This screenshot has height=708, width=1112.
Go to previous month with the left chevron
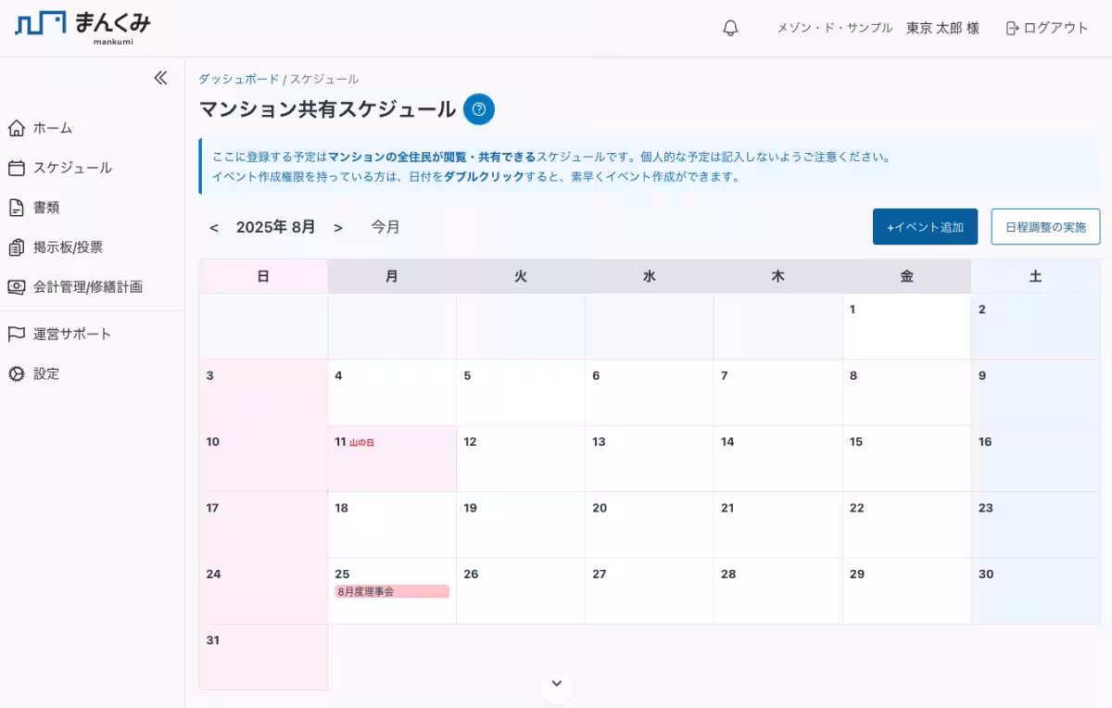pyautogui.click(x=214, y=226)
